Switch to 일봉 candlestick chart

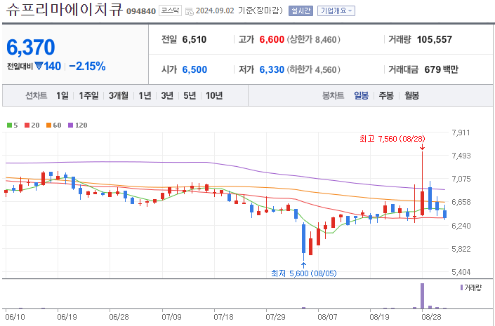pyautogui.click(x=361, y=95)
